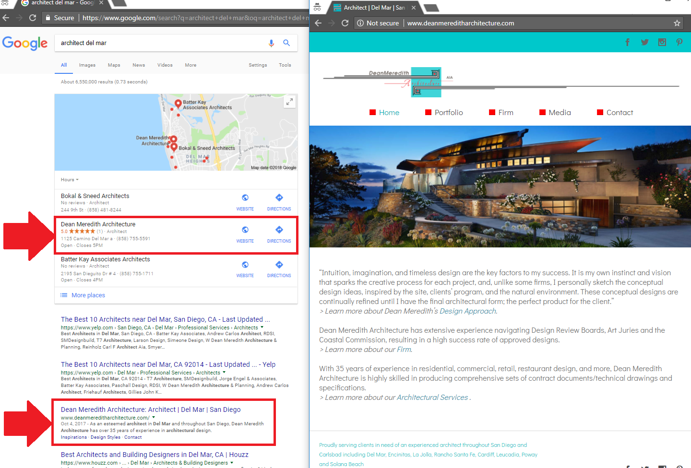Viewport: 691px width, 468px height.
Task: Open the Twitter icon in the teal header
Action: (644, 42)
